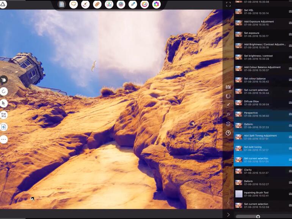Click the snapshot camera beside Set HSL
This screenshot has width=292, height=219.
(290, 11)
